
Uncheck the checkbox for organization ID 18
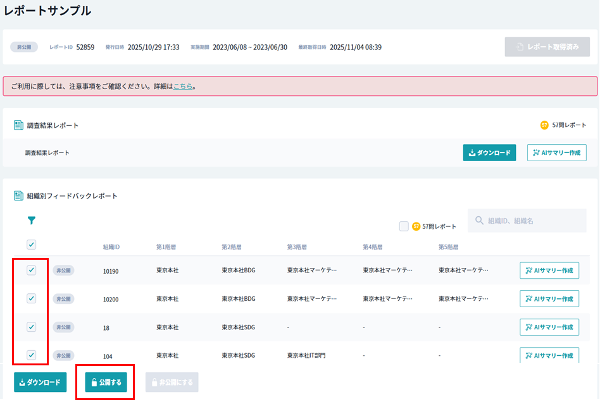(32, 327)
